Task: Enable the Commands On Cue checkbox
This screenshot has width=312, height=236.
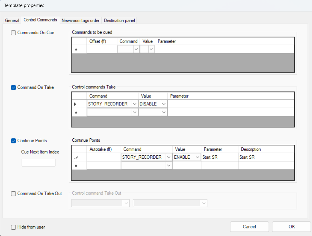Action: pos(13,33)
